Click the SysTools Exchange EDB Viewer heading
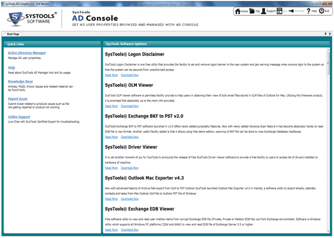Screen dimensions: 334x238 139,209
